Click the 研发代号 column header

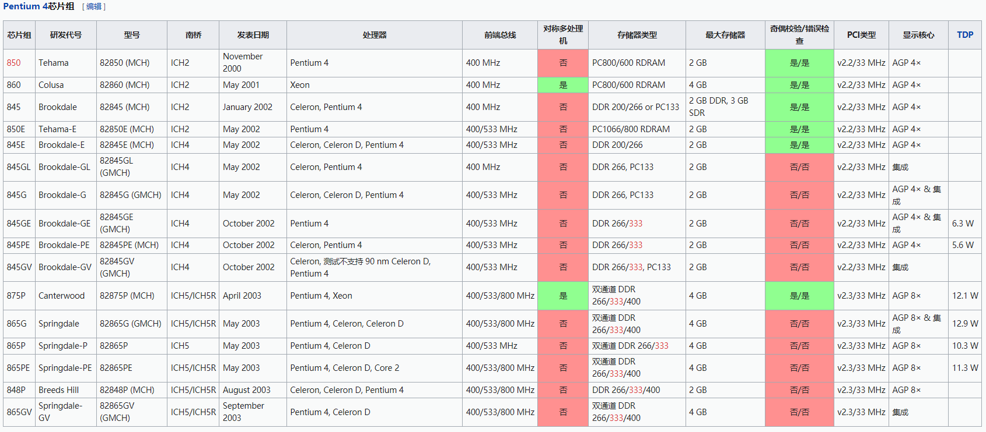66,35
